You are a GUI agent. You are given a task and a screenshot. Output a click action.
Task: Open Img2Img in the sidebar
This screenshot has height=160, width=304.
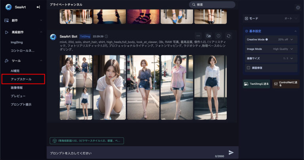click(17, 42)
